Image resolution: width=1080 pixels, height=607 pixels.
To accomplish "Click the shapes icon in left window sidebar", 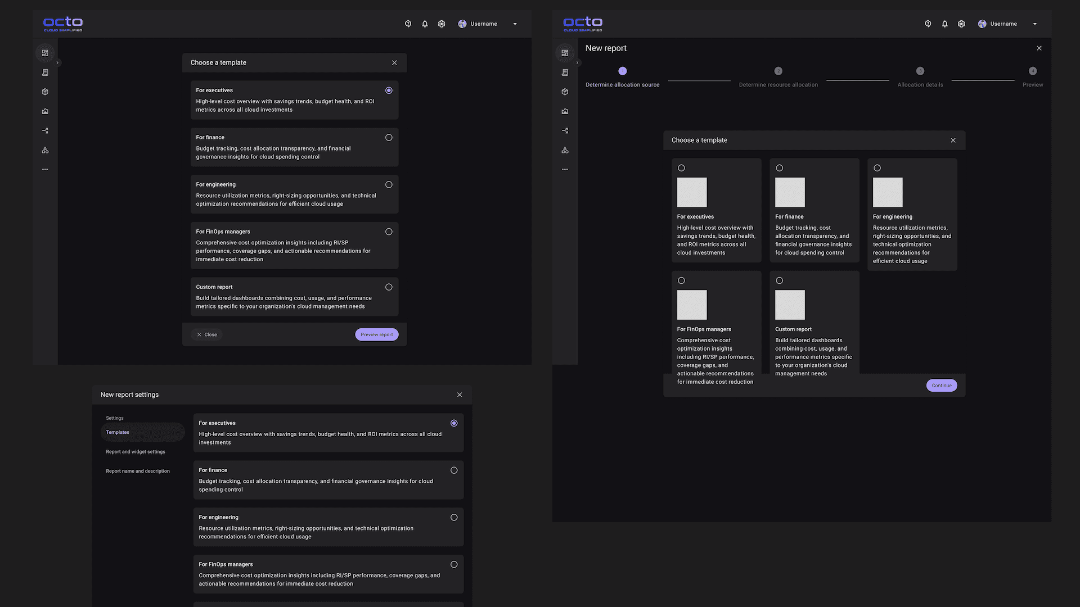I will pyautogui.click(x=45, y=150).
